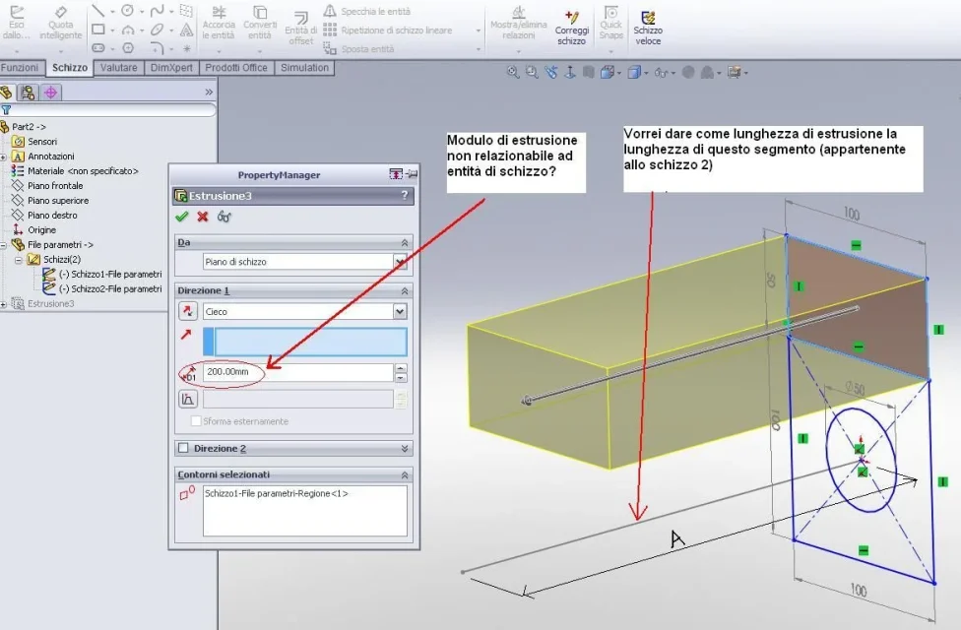This screenshot has width=961, height=630.
Task: Open the Cieco end condition dropdown
Action: click(400, 311)
